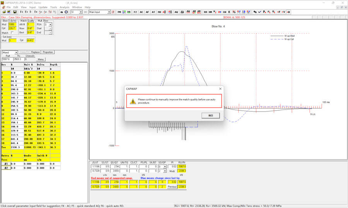
Task: Click the Replace button
Action: click(x=36, y=52)
